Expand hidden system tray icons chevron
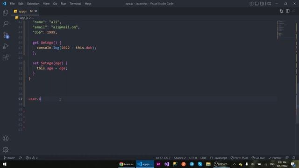Image resolution: width=299 pixels, height=168 pixels. (x=235, y=164)
